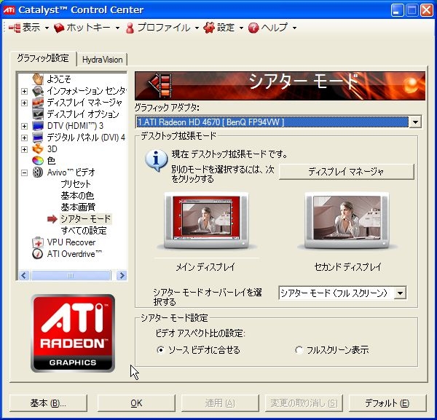The height and width of the screenshot is (420, 437).
Task: Click tree scrollbar right arrow
Action: pyautogui.click(x=122, y=275)
